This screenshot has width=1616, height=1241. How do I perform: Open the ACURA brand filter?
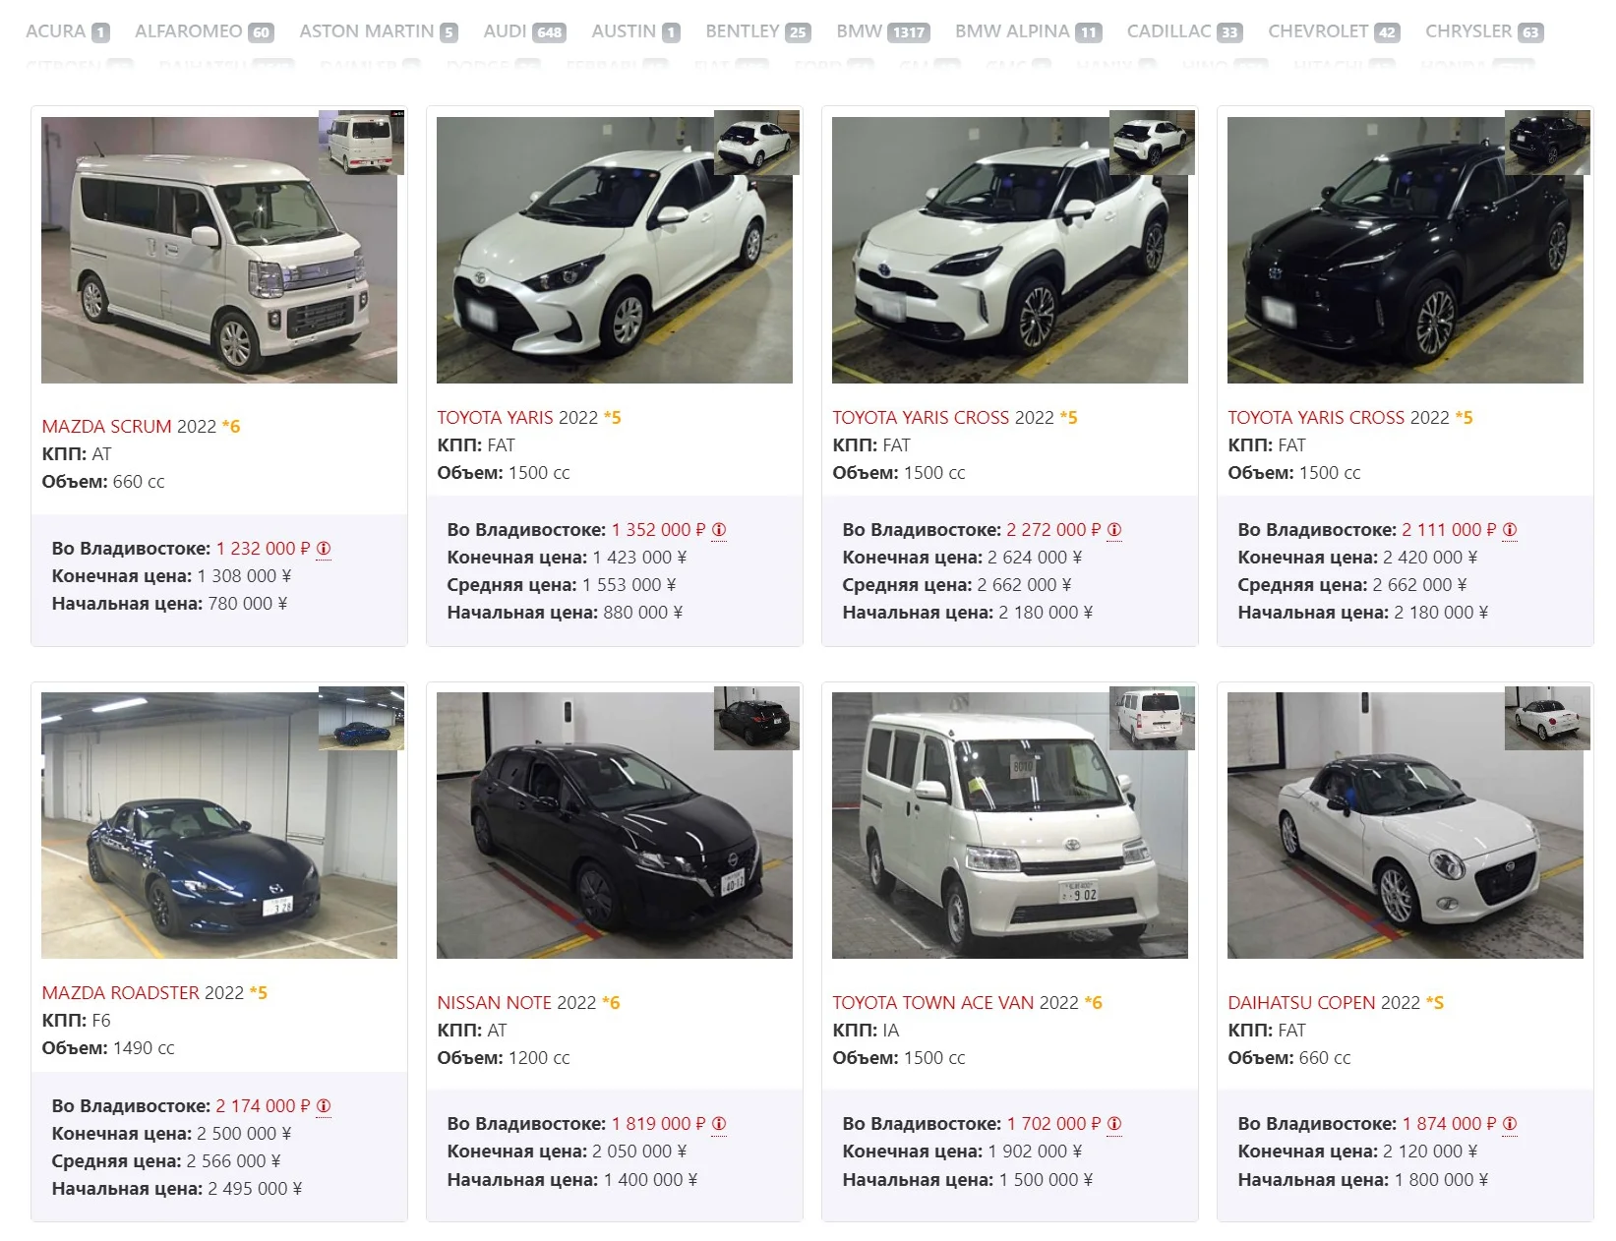tap(67, 31)
